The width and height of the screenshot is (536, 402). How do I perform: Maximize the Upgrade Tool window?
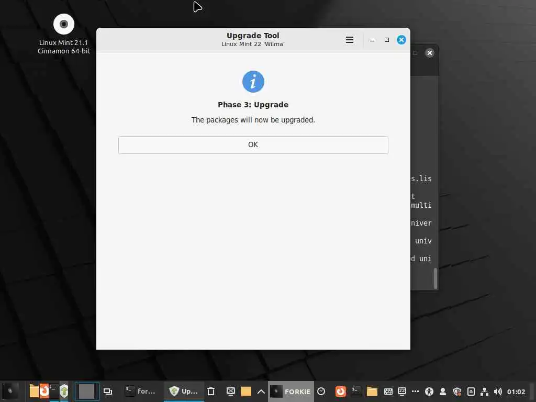tap(387, 40)
